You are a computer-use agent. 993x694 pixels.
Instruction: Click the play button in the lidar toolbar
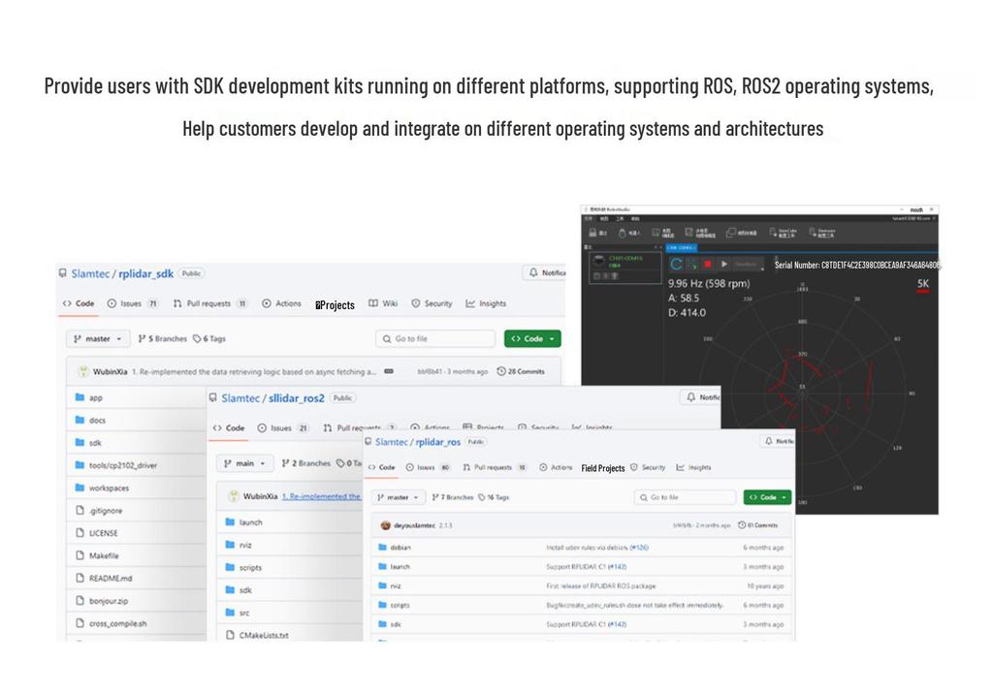point(723,264)
